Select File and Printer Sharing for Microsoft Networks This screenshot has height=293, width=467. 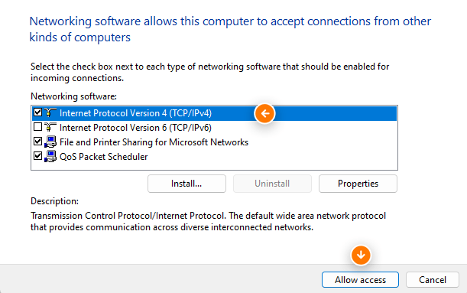click(x=215, y=142)
